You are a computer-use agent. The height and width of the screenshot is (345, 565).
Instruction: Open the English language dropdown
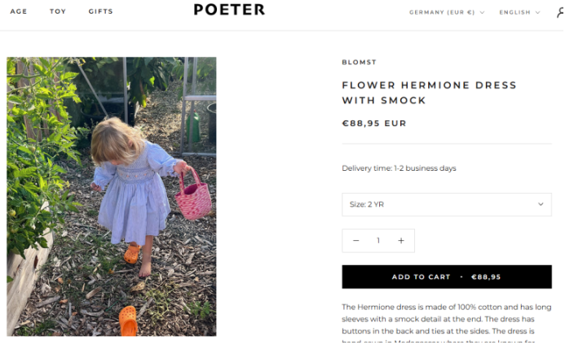(519, 12)
